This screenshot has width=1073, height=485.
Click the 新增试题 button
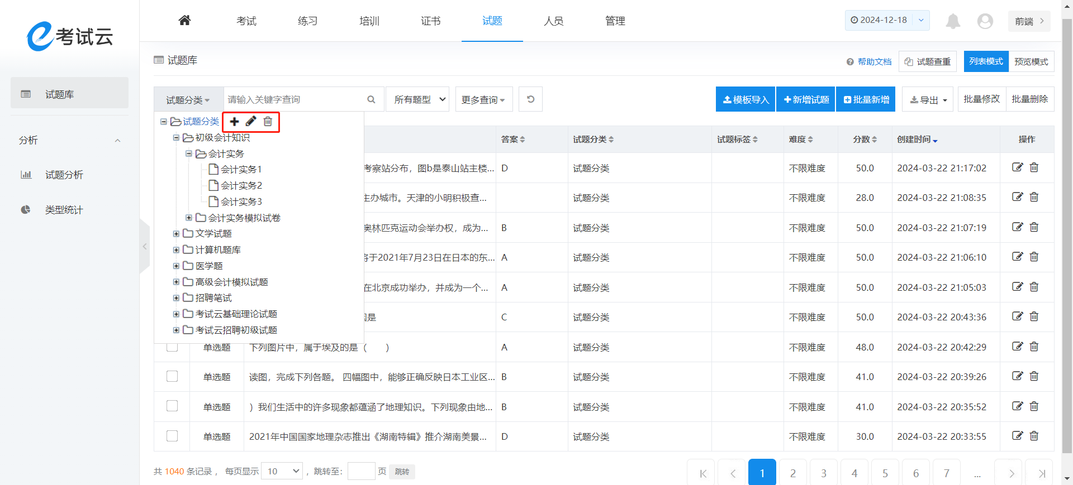805,99
